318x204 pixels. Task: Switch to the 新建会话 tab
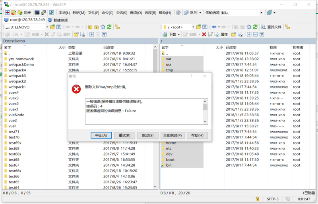pos(57,20)
